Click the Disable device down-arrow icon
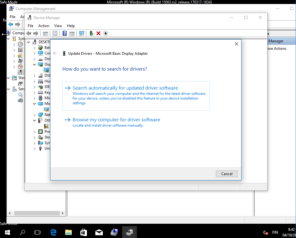Image resolution: width=296 pixels, height=238 pixels. coord(106,33)
